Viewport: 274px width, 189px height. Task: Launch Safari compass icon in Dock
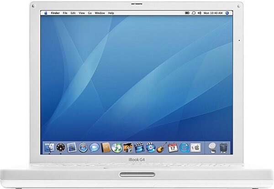(x=83, y=148)
